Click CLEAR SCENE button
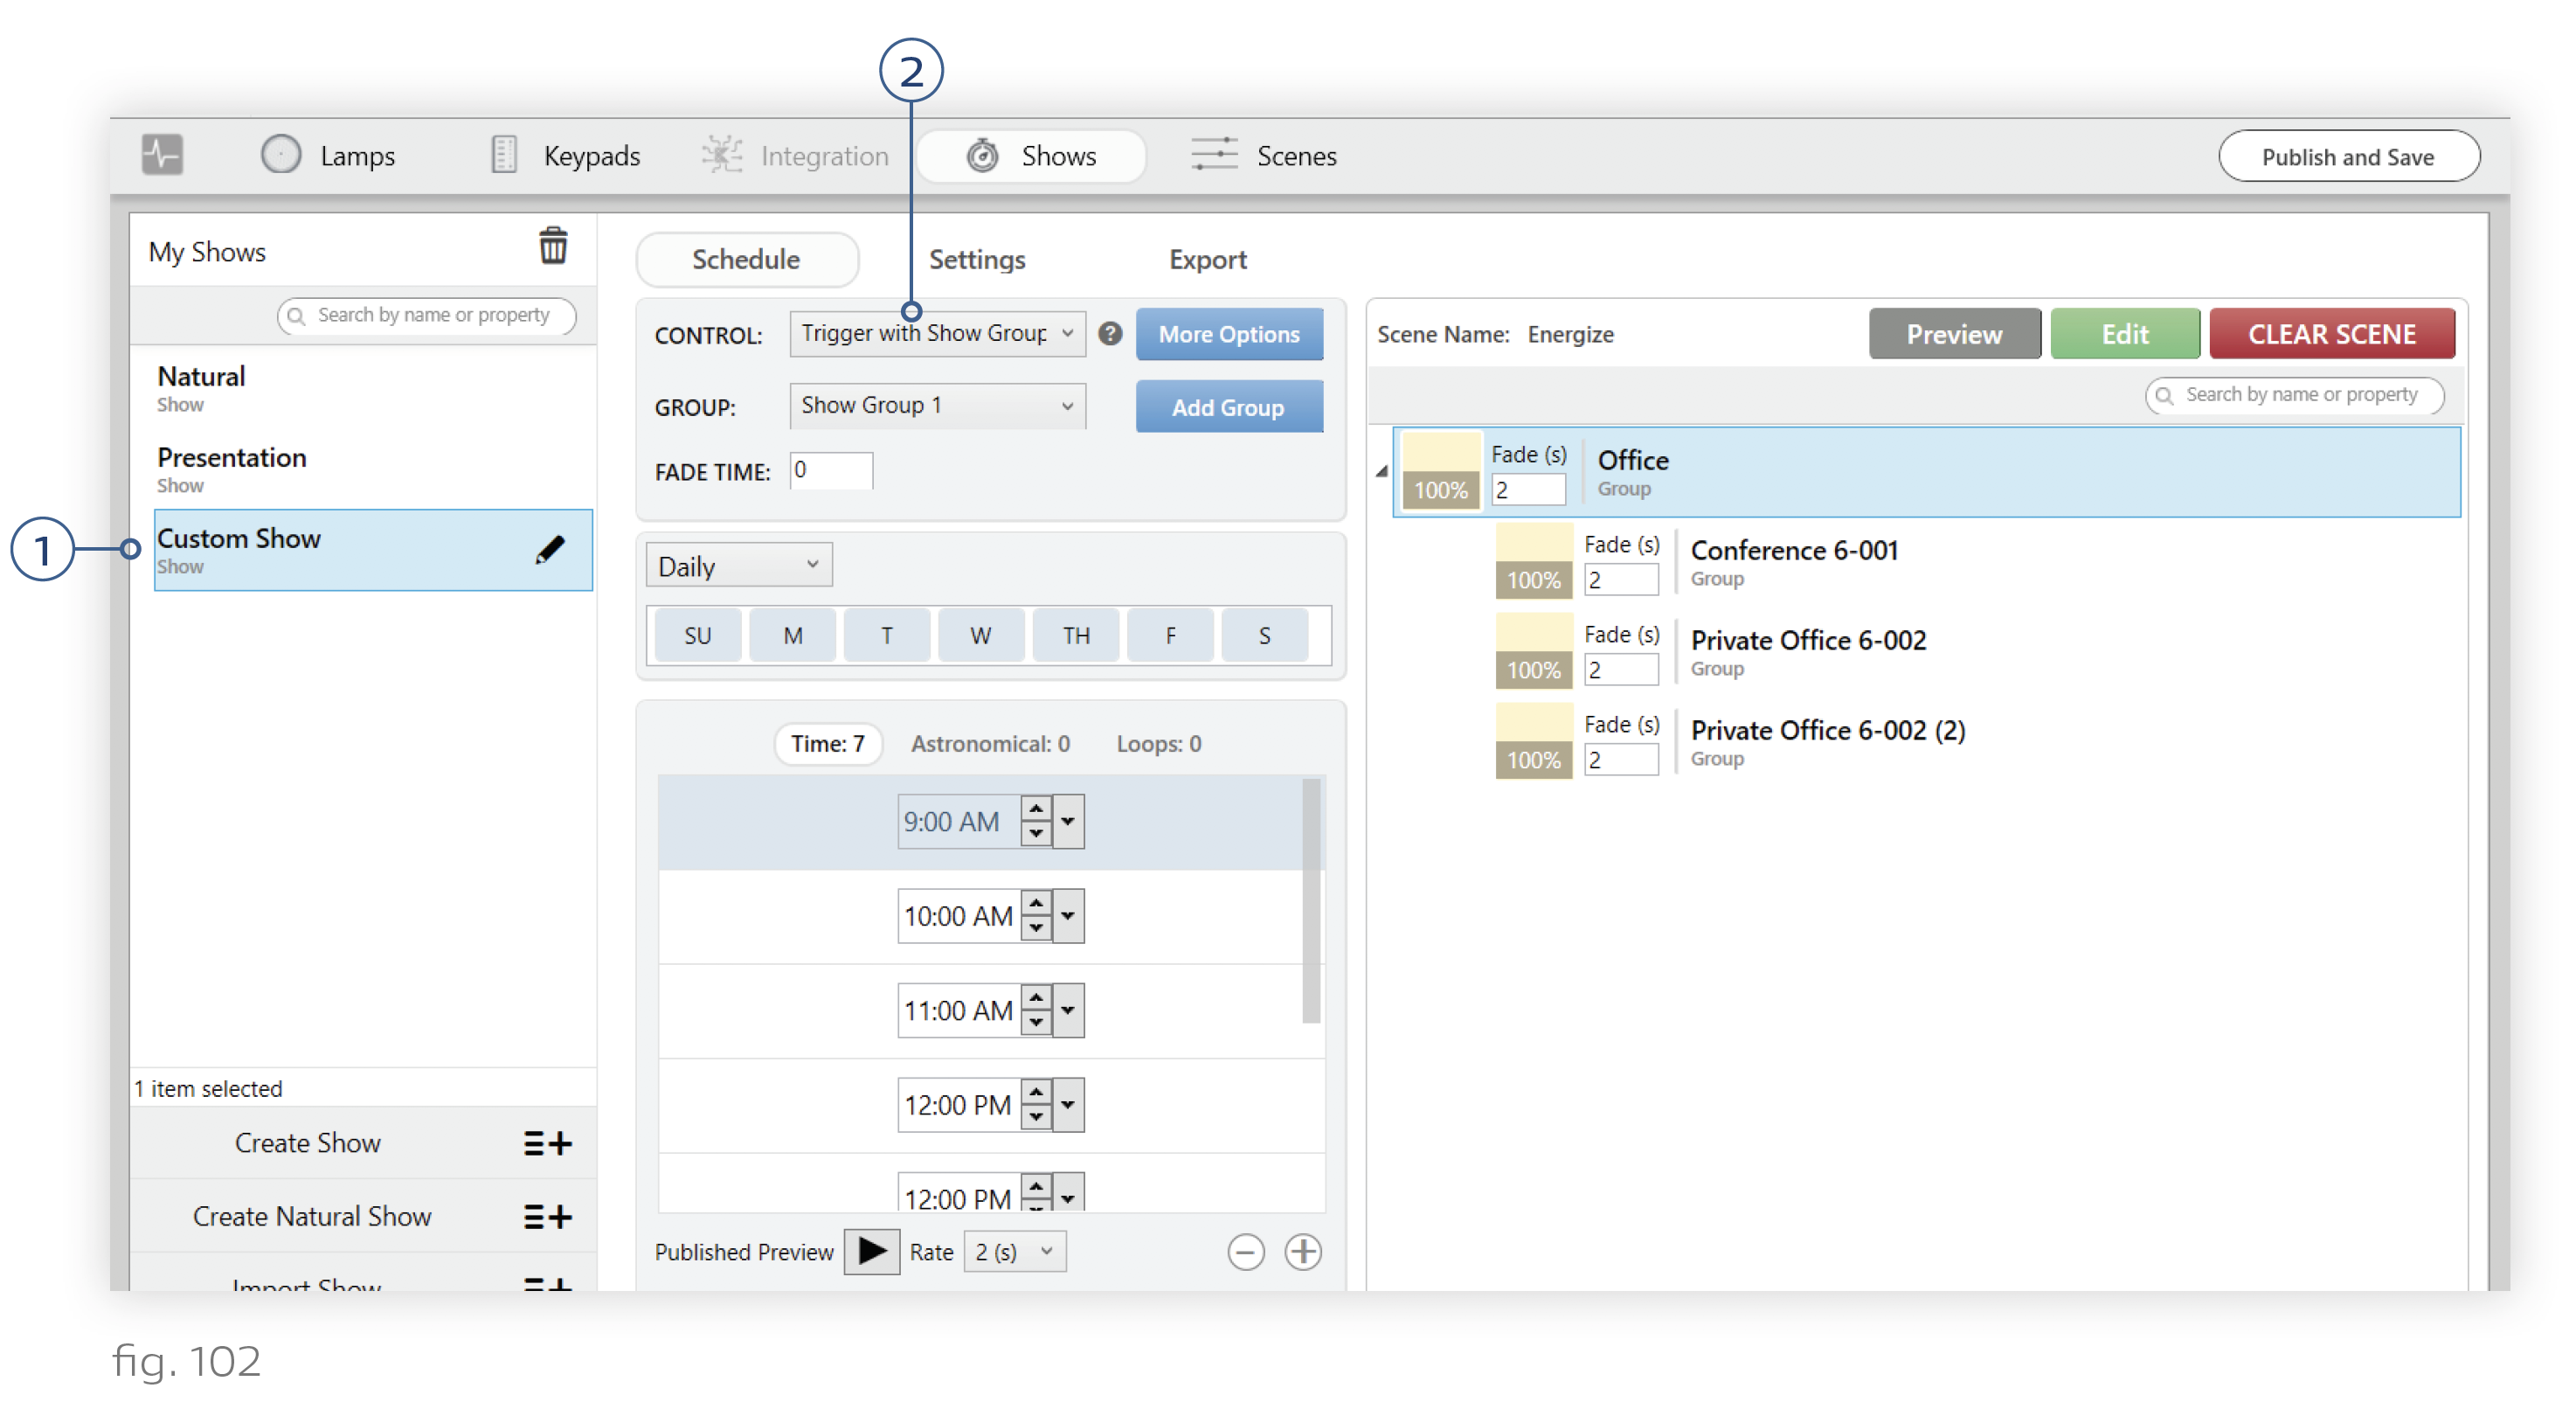The height and width of the screenshot is (1402, 2576). click(x=2331, y=334)
